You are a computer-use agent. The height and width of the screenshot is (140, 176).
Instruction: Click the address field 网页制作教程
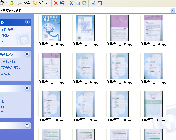(x=86, y=11)
